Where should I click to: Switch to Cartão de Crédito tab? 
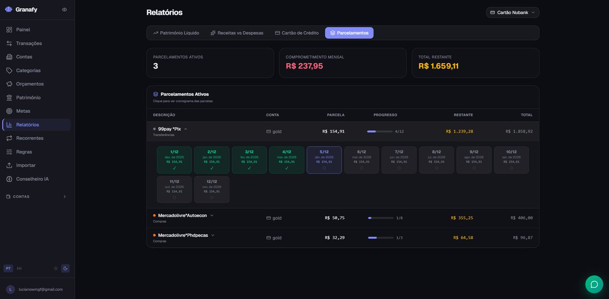point(297,33)
